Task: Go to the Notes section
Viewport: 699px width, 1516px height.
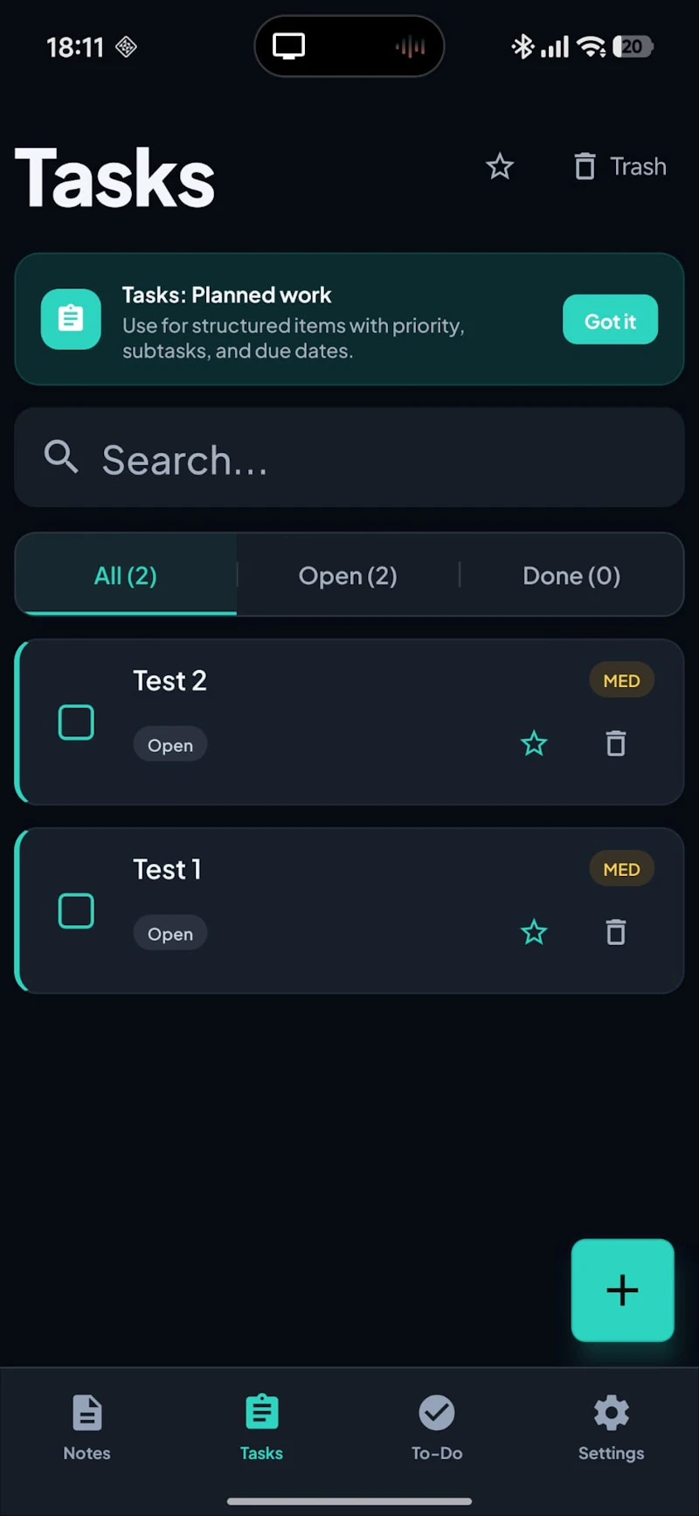Action: pyautogui.click(x=87, y=1427)
